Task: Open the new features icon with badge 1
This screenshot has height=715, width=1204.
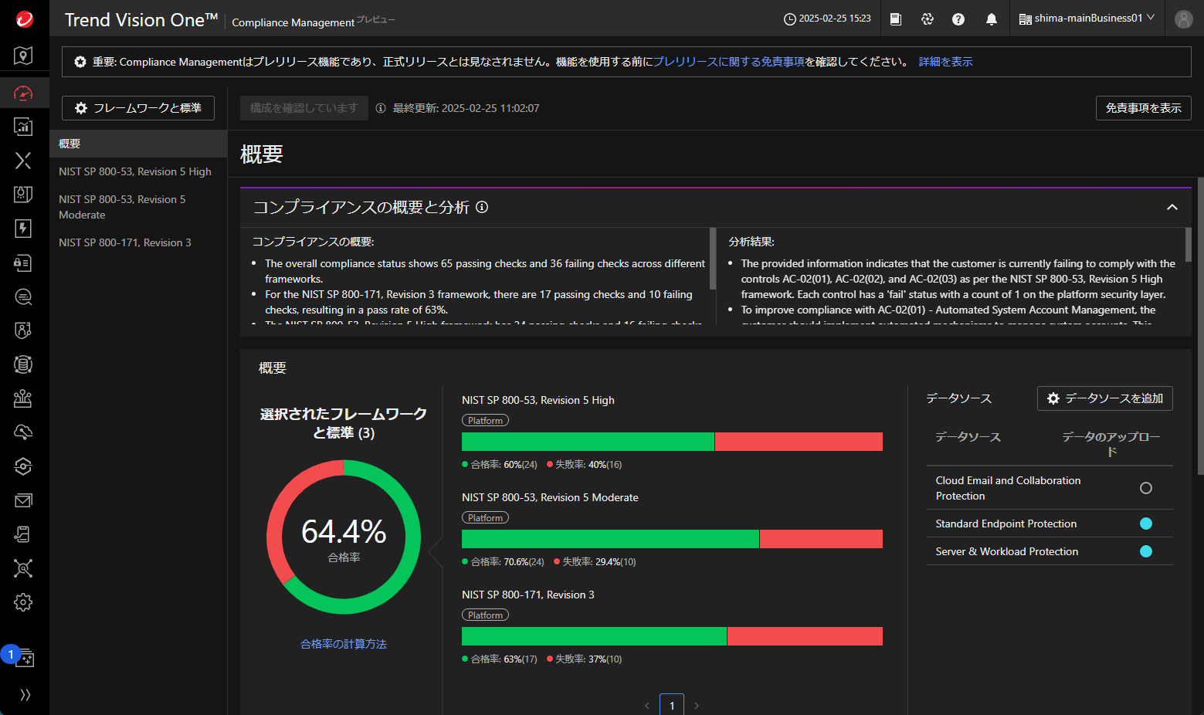Action: [23, 657]
